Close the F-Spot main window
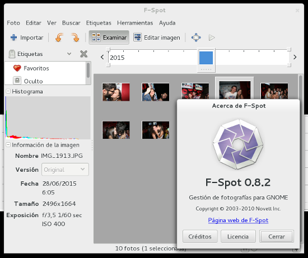The width and height of the screenshot is (308, 258). tap(297, 11)
